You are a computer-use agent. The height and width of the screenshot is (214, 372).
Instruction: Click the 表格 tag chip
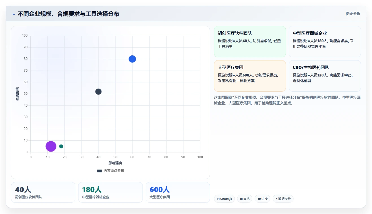245,199
